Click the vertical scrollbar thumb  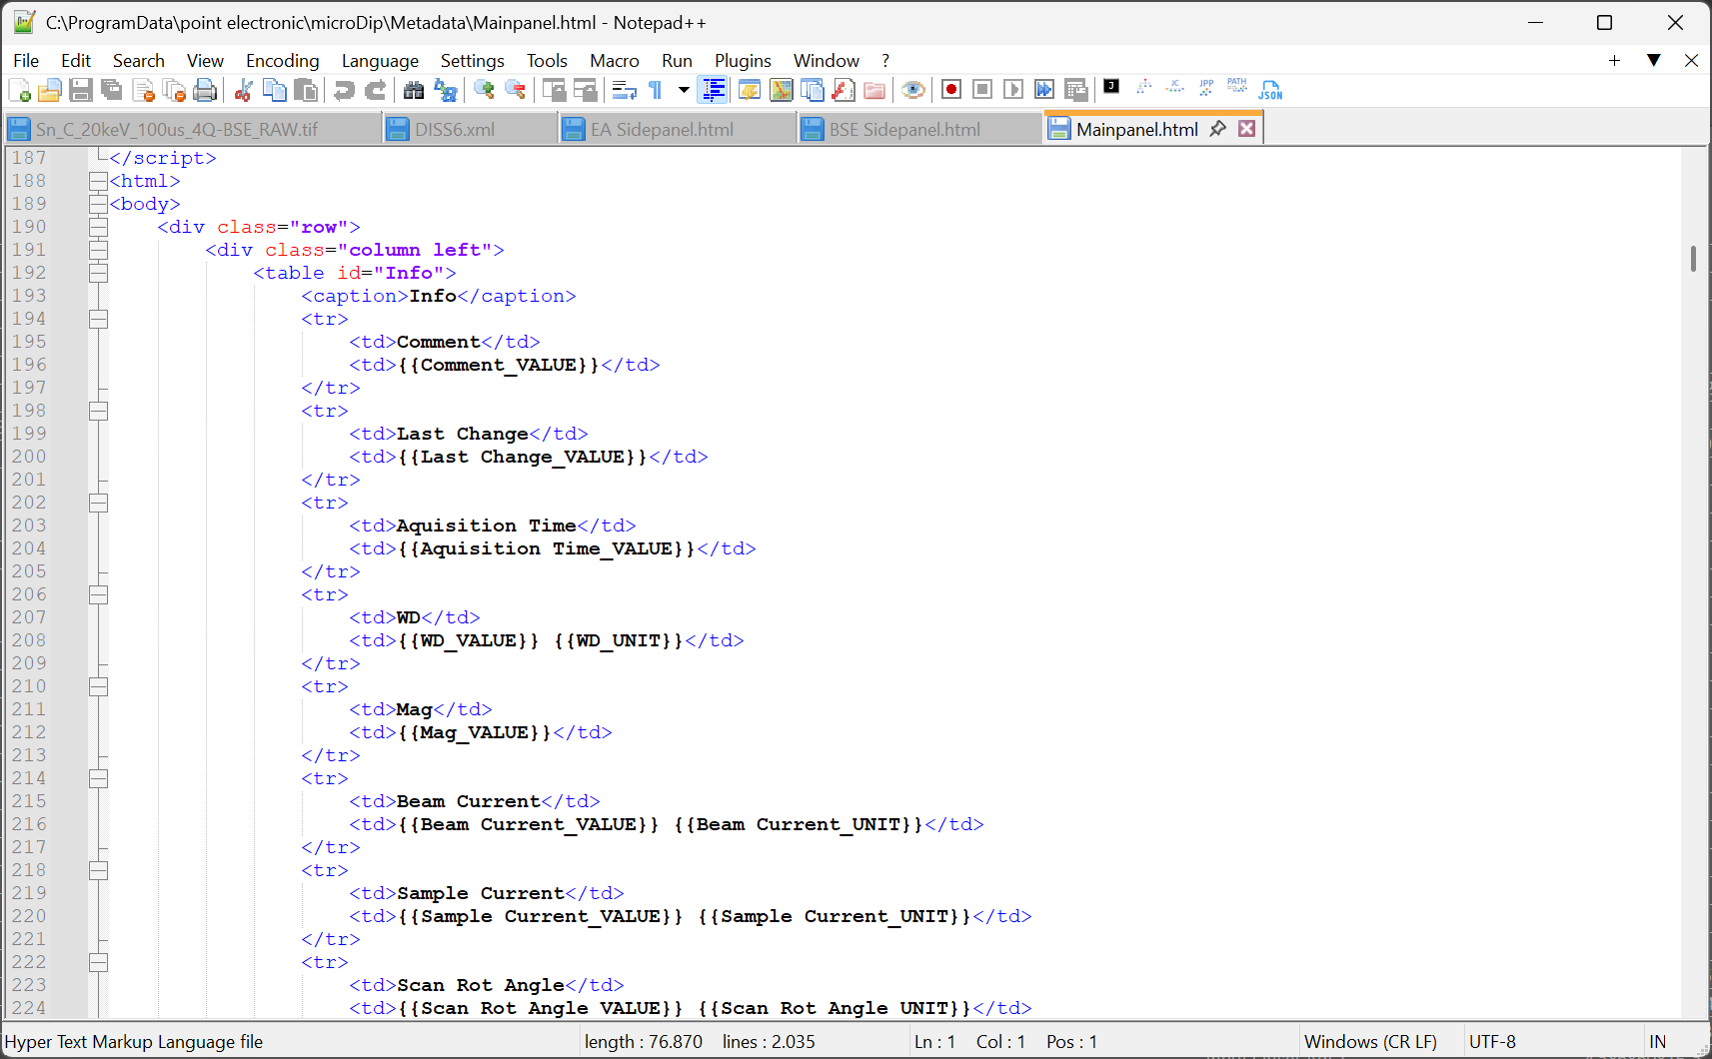[x=1693, y=259]
